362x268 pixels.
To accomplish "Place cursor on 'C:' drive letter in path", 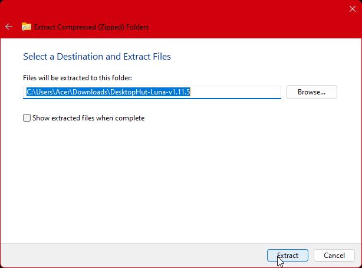I will coord(30,92).
